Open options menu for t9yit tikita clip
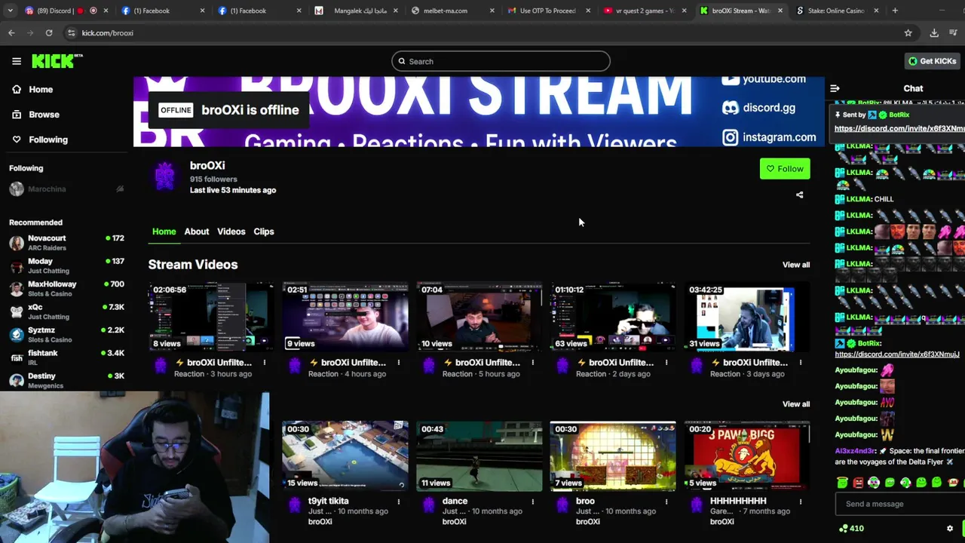The height and width of the screenshot is (543, 965). click(x=399, y=502)
